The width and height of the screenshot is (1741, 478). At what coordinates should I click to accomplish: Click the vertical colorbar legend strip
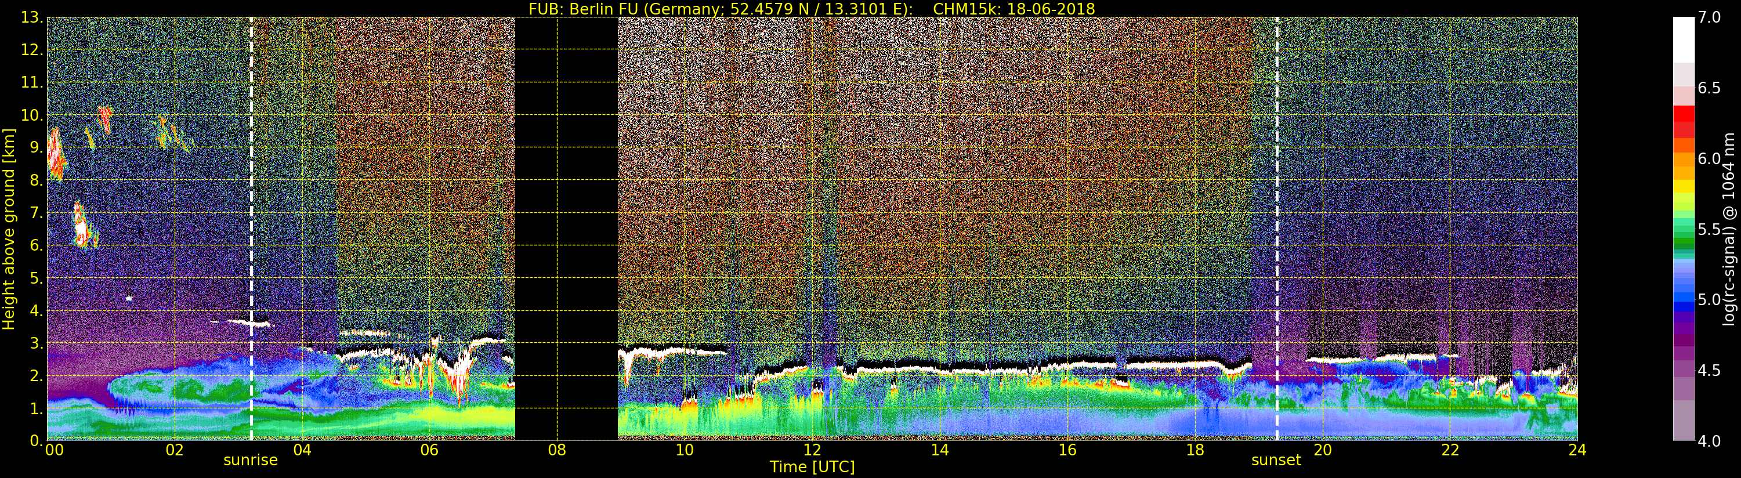point(1684,229)
